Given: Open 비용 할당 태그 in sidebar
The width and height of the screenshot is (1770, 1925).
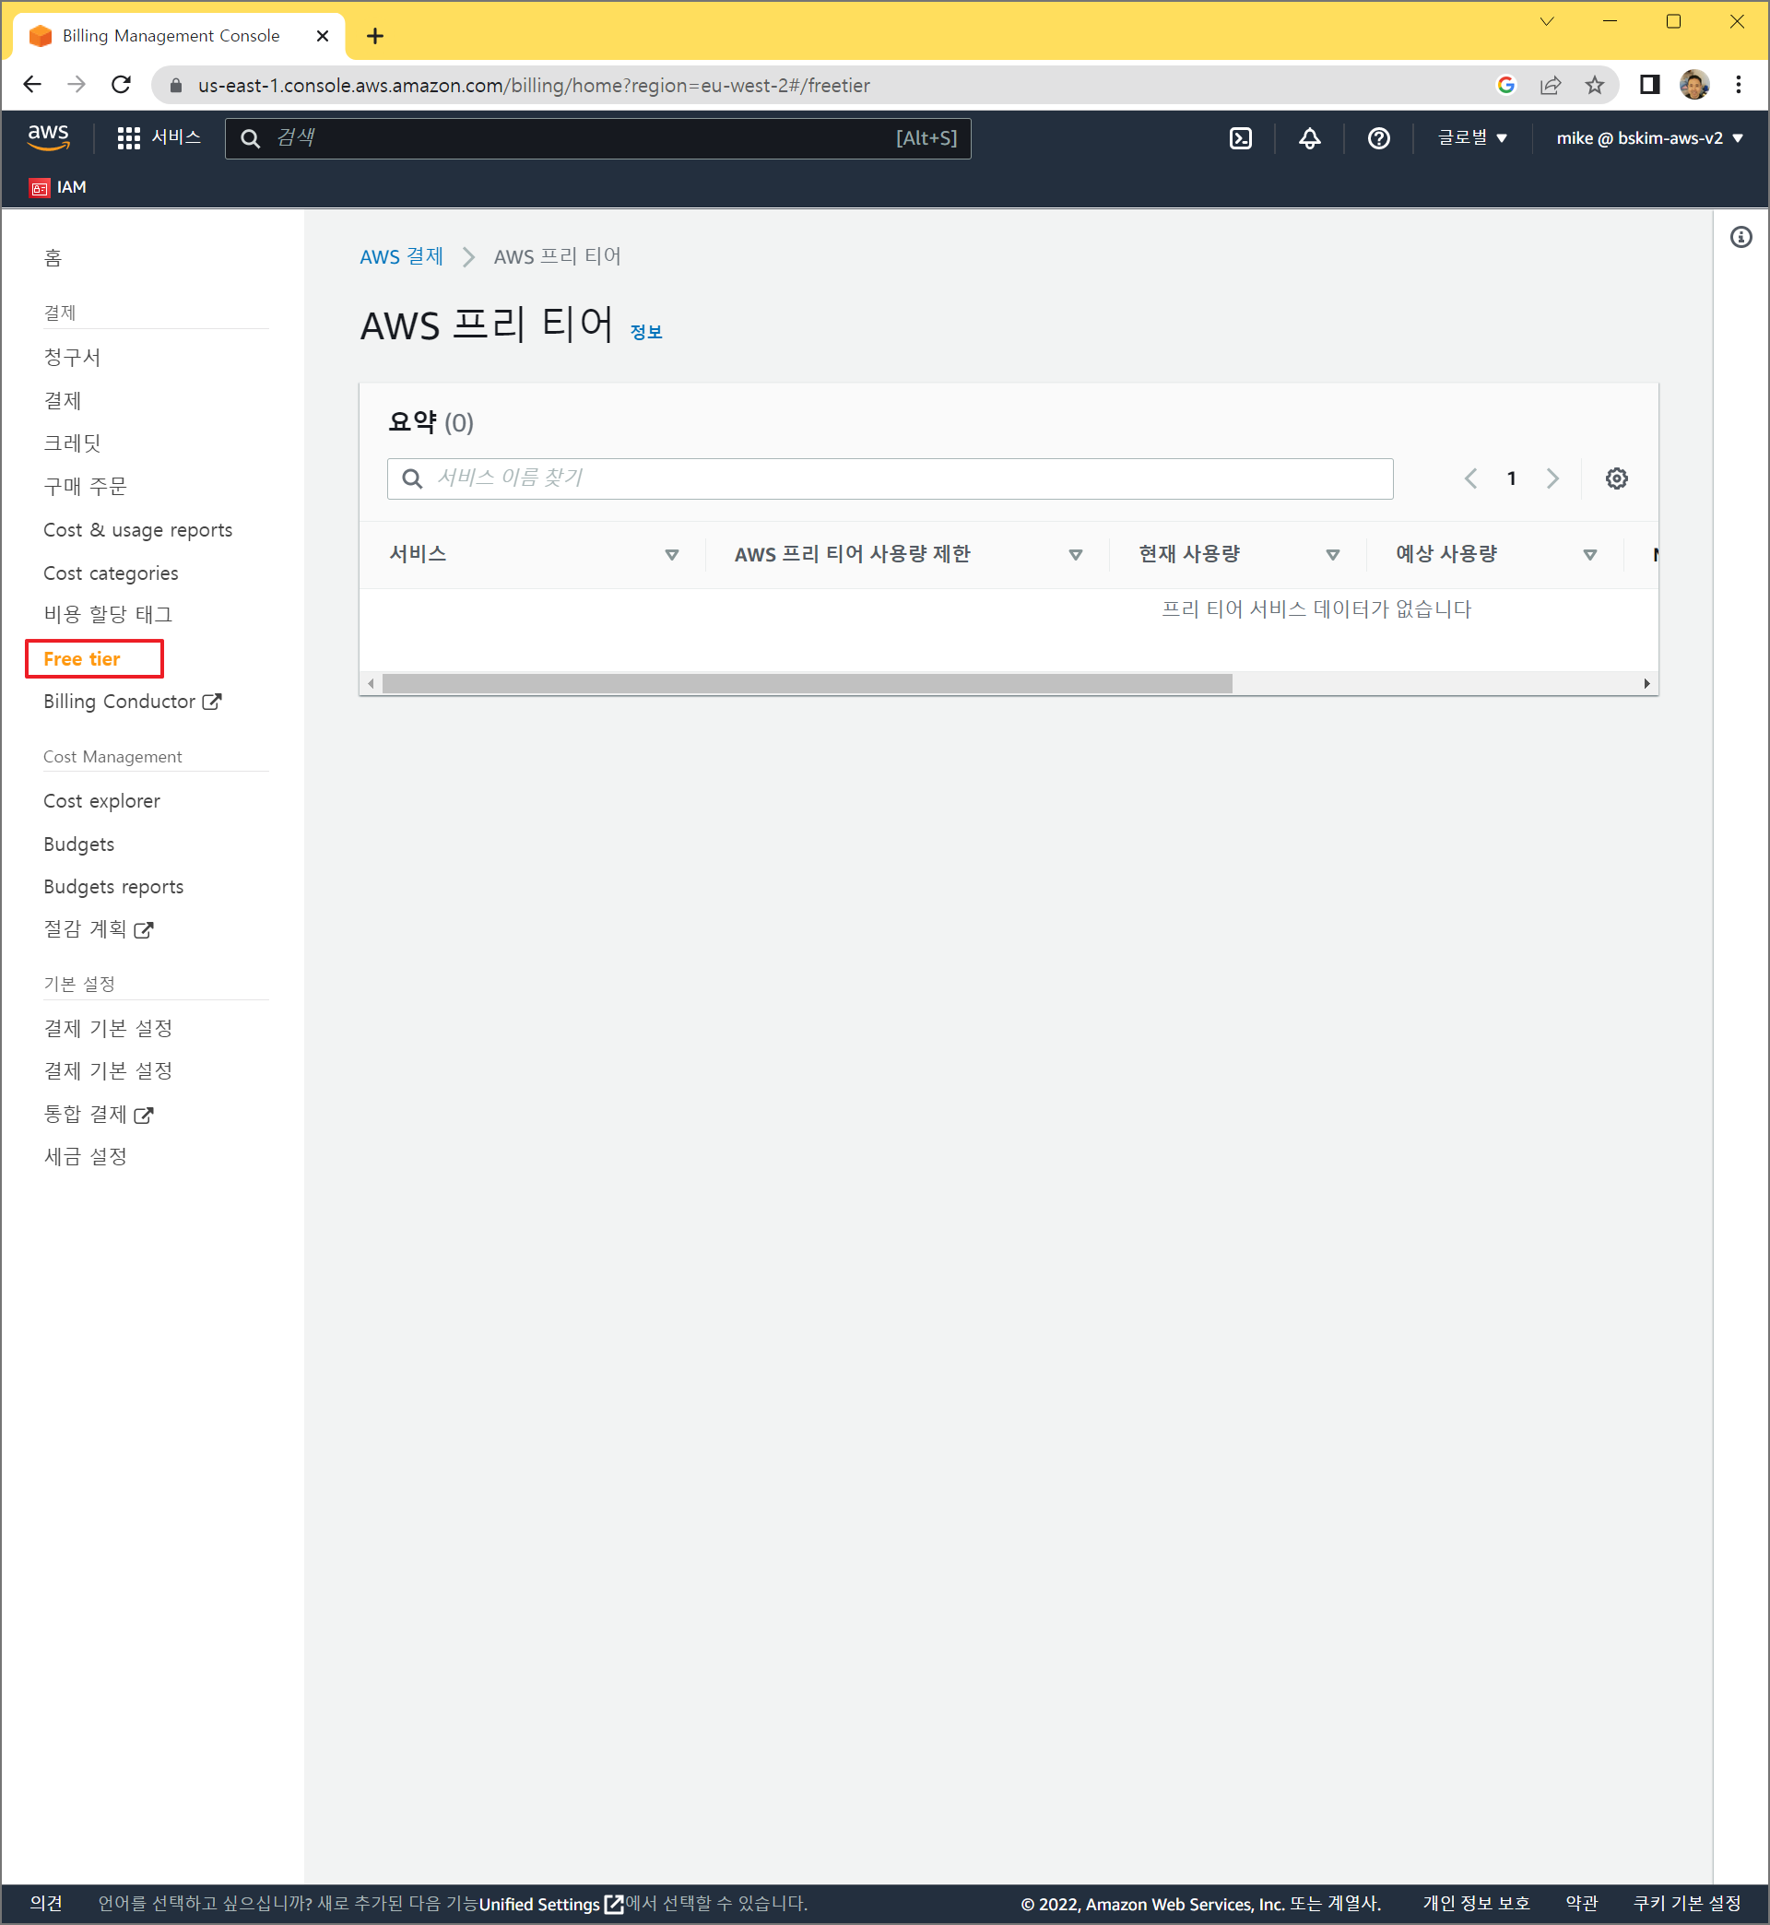Looking at the screenshot, I should (107, 614).
